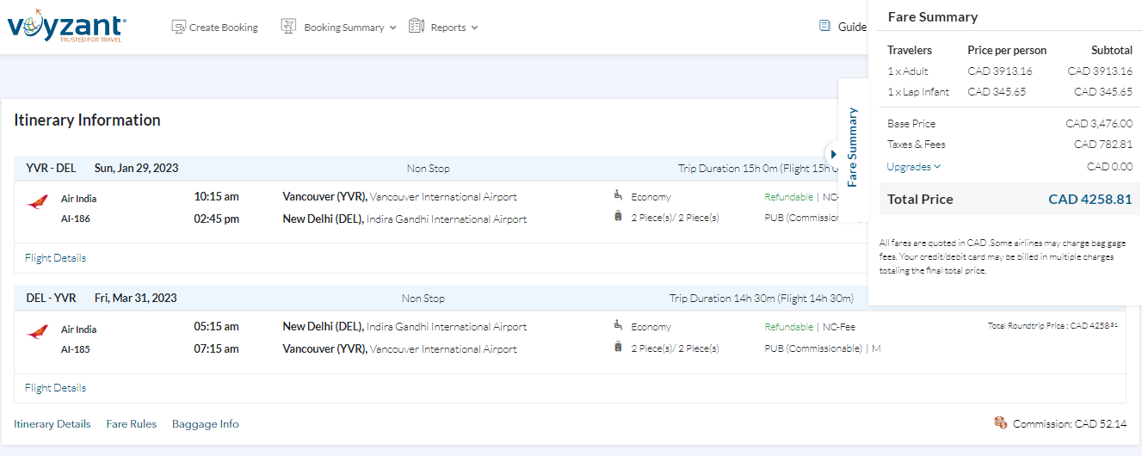This screenshot has width=1142, height=456.
Task: Click the baggage icon on DEL-YVR flight
Action: (x=618, y=348)
